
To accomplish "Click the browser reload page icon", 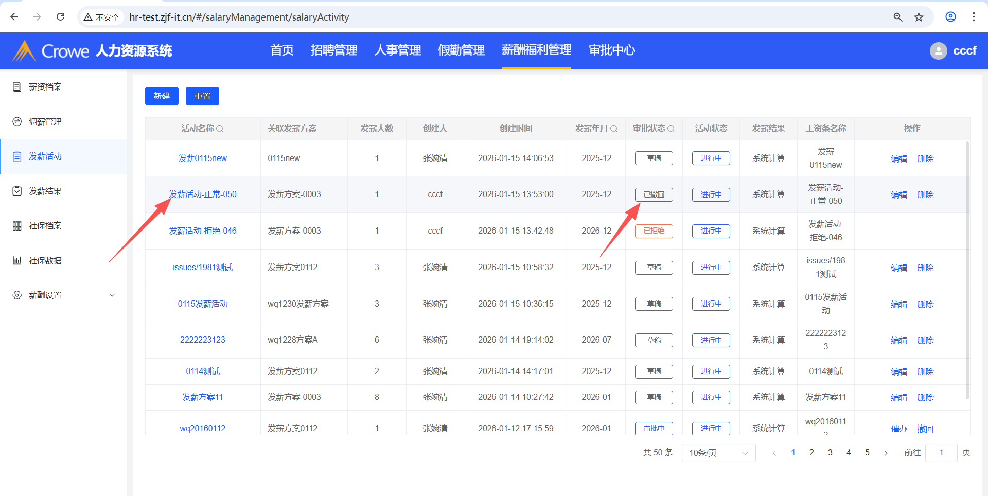I will coord(60,17).
